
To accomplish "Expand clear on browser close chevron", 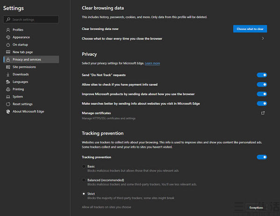I will 263,38.
